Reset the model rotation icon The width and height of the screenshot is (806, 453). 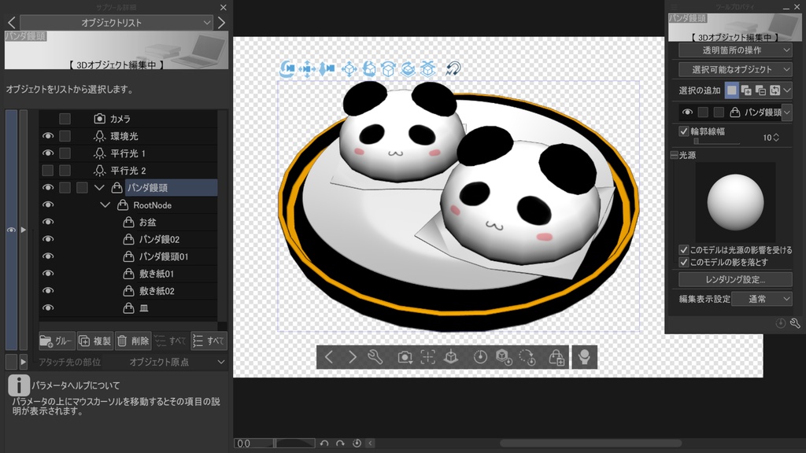click(x=527, y=357)
